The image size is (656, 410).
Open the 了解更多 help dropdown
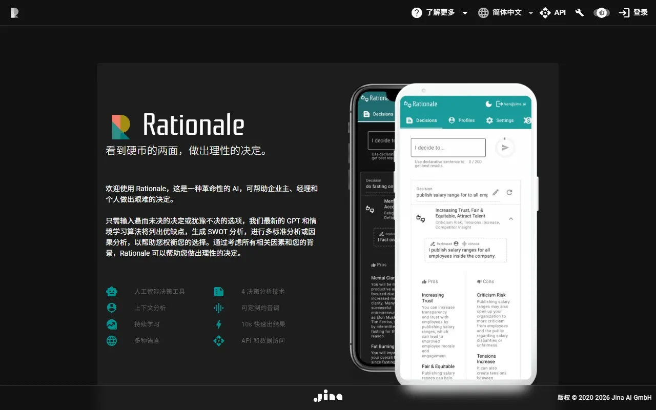coord(440,13)
